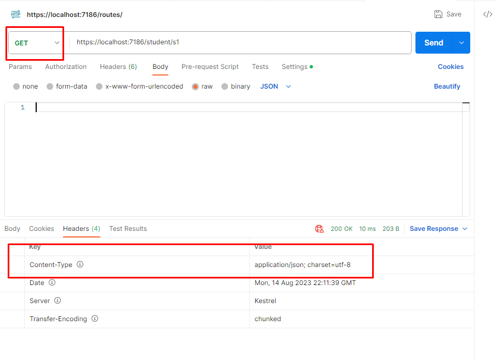This screenshot has width=496, height=360.
Task: Click the 10 ms response time
Action: click(367, 229)
